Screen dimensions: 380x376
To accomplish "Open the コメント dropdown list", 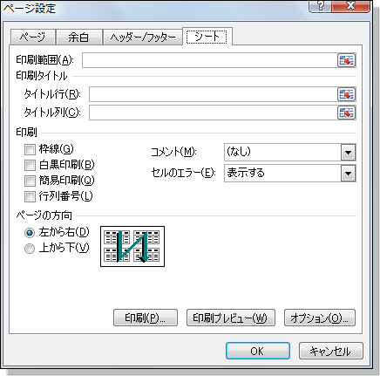I will (348, 152).
